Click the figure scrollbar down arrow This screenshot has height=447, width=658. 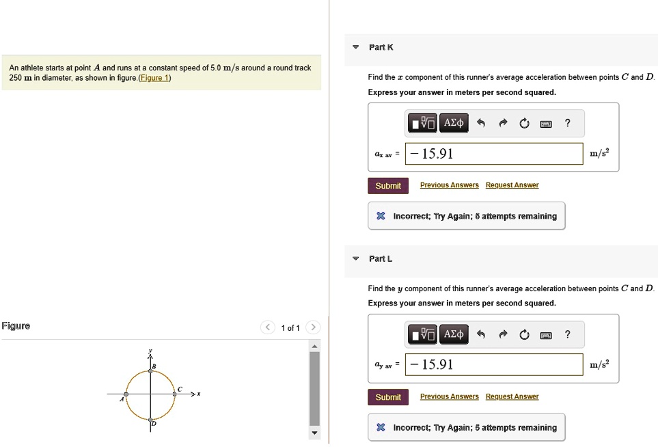coord(314,433)
